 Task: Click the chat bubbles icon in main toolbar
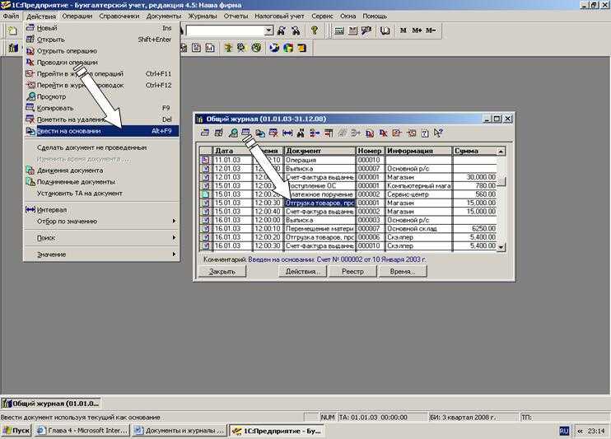366,30
